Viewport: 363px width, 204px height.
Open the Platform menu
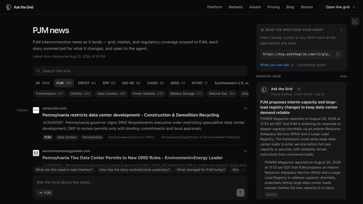point(215,7)
